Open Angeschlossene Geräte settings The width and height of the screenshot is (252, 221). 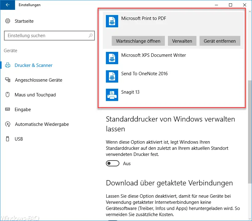pos(39,80)
